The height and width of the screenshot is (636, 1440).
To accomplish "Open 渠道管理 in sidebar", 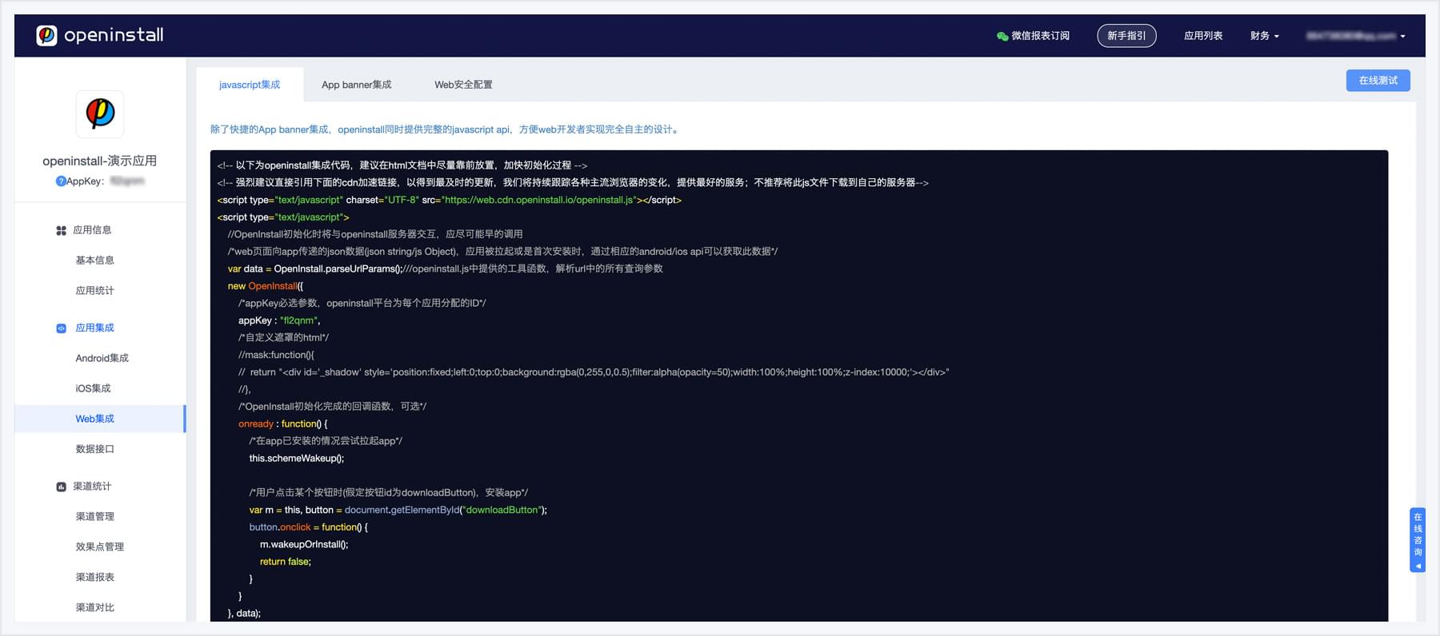I will tap(95, 517).
